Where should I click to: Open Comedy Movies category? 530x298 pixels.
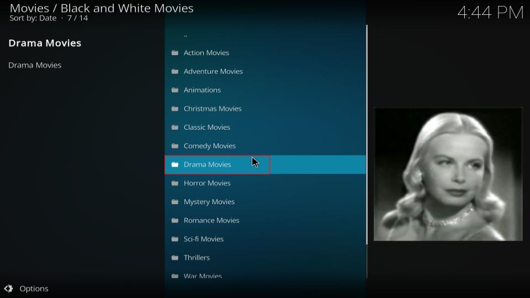click(x=265, y=146)
